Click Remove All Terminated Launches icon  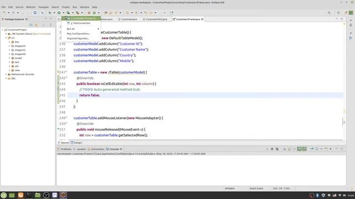[x=277, y=149]
